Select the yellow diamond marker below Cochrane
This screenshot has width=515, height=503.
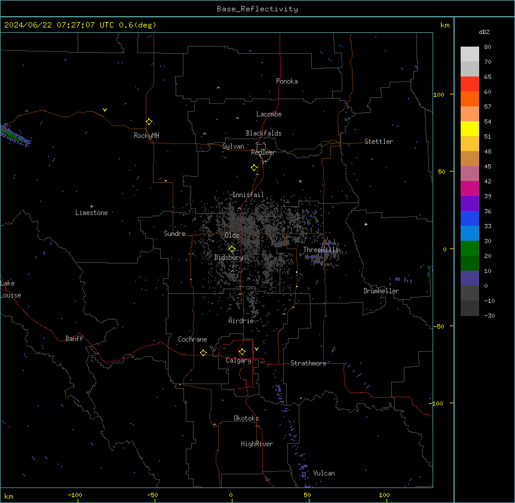coord(203,352)
